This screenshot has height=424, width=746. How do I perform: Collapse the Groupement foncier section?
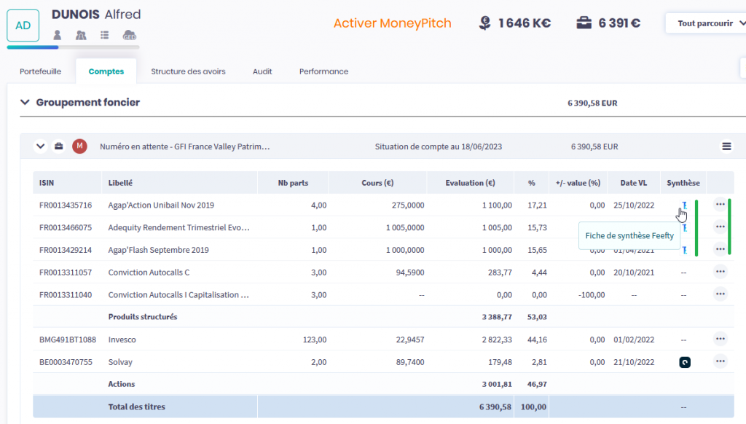(x=25, y=103)
